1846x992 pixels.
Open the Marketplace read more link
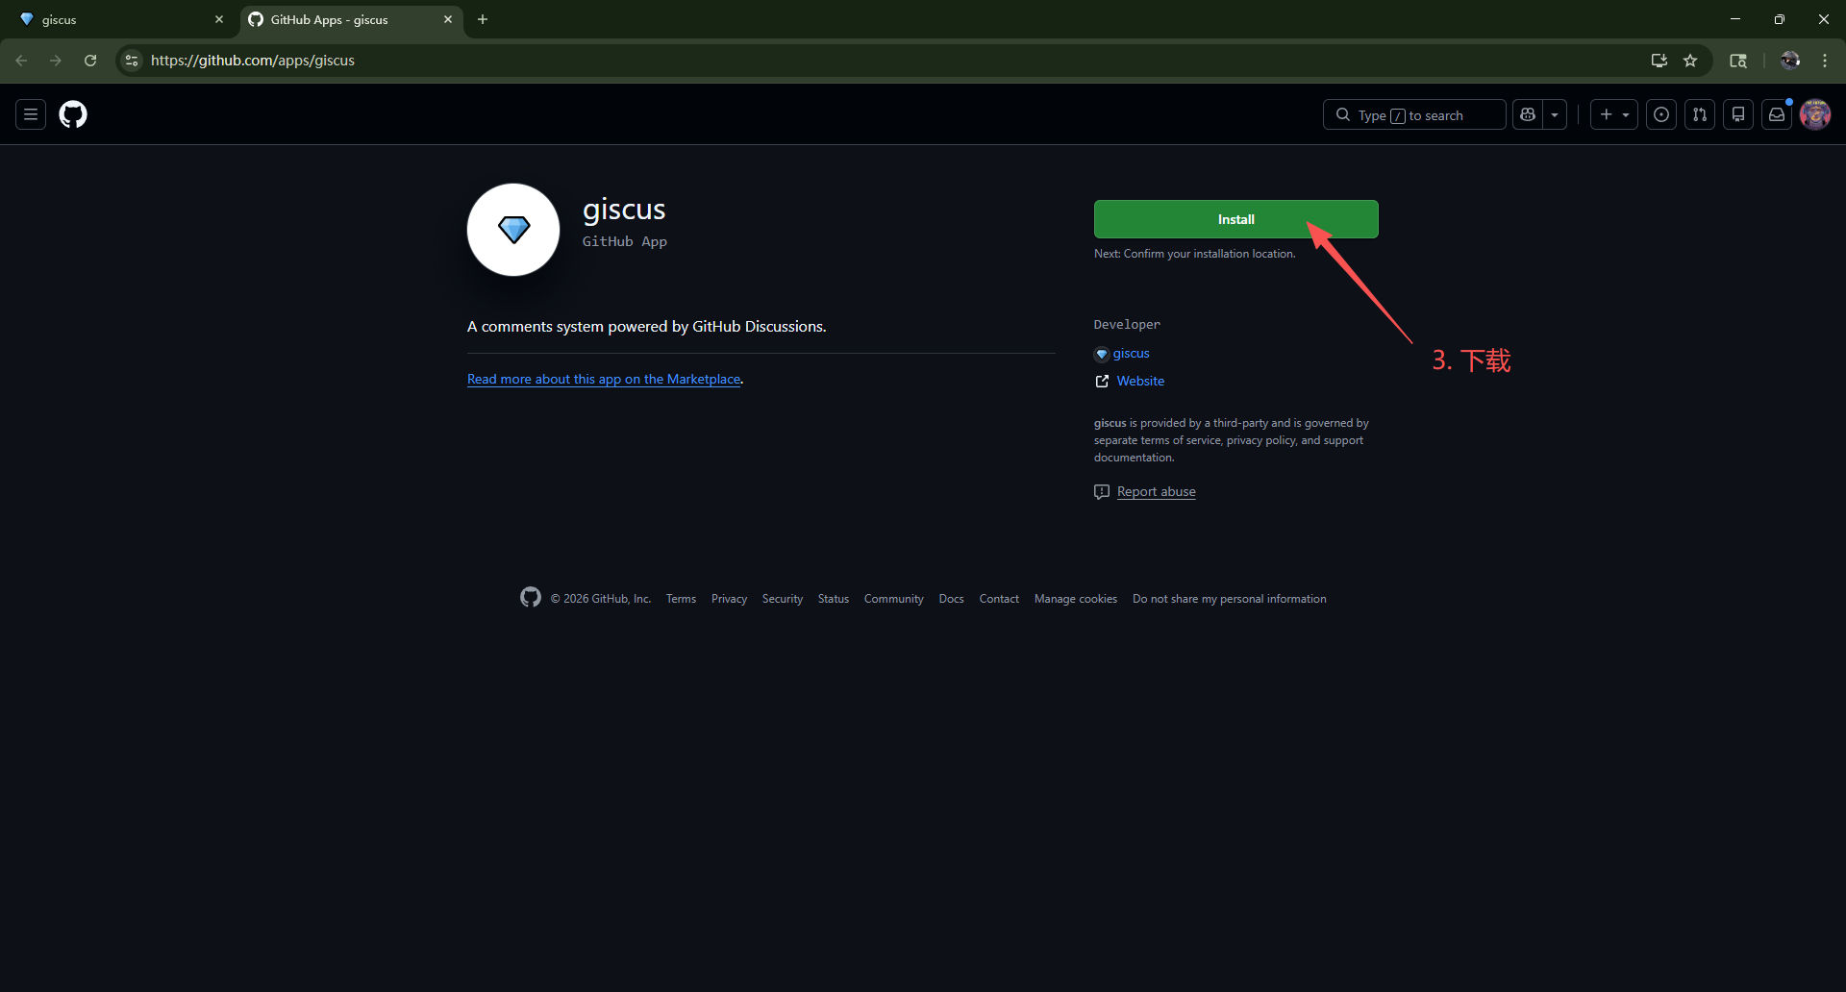point(603,380)
